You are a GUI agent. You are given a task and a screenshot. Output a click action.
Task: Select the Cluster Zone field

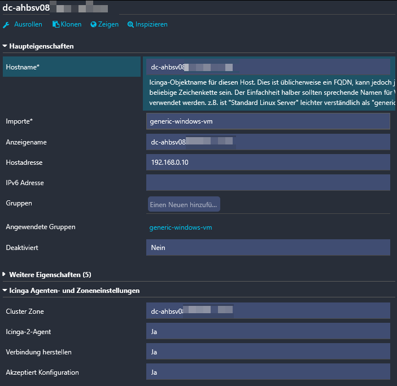(268, 311)
